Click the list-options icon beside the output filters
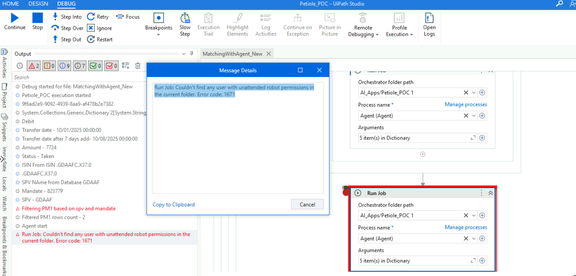Image resolution: width=576 pixels, height=276 pixels. pos(126,66)
